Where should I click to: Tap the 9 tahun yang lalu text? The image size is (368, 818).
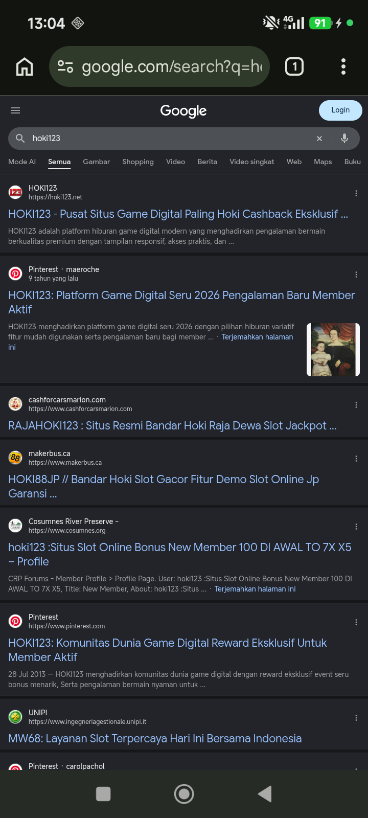coord(53,279)
